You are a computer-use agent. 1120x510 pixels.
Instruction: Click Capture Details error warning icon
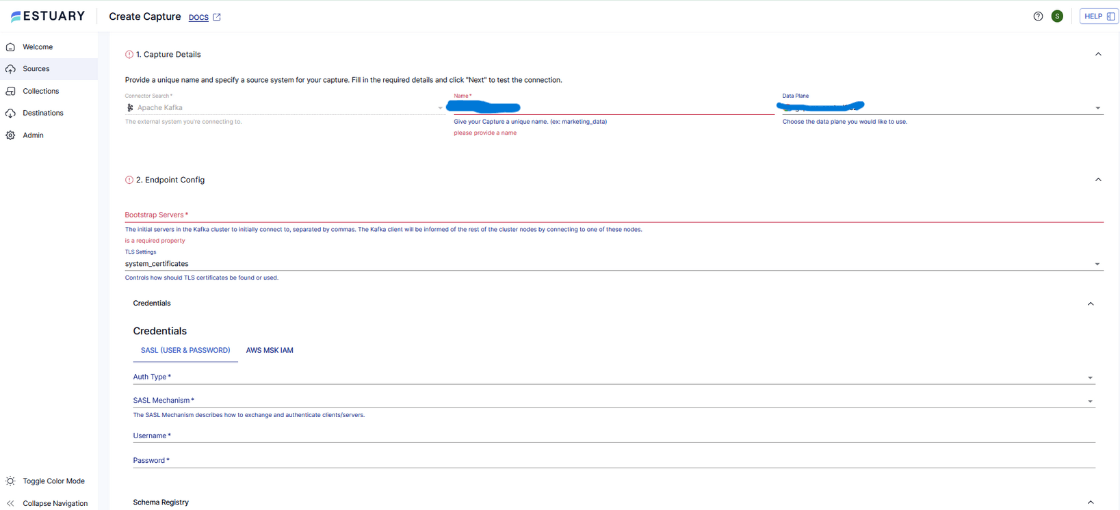tap(129, 55)
